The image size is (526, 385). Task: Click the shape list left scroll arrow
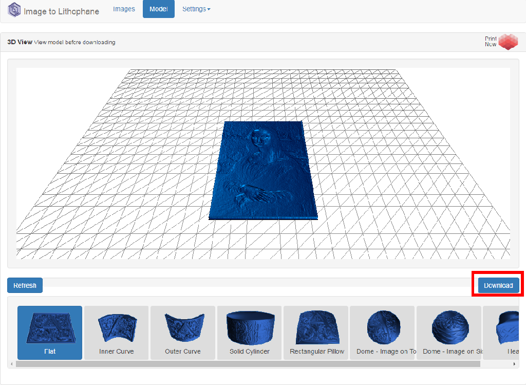click(x=12, y=364)
